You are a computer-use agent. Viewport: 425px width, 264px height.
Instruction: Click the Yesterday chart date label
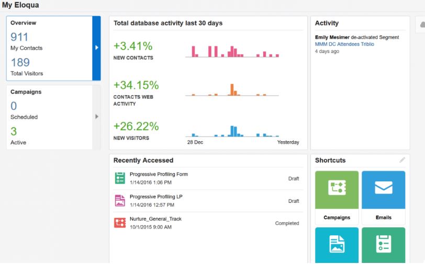288,142
